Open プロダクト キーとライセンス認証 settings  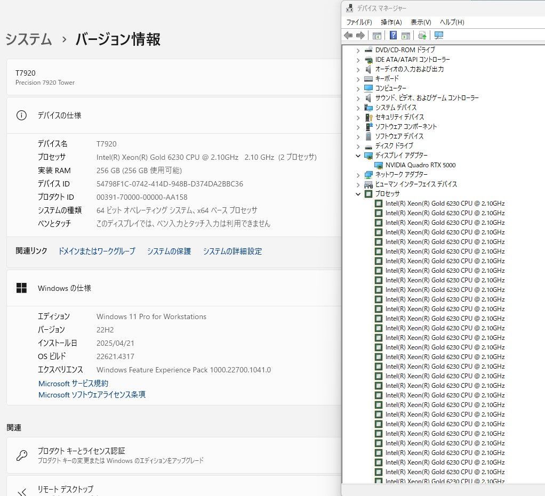[174, 456]
